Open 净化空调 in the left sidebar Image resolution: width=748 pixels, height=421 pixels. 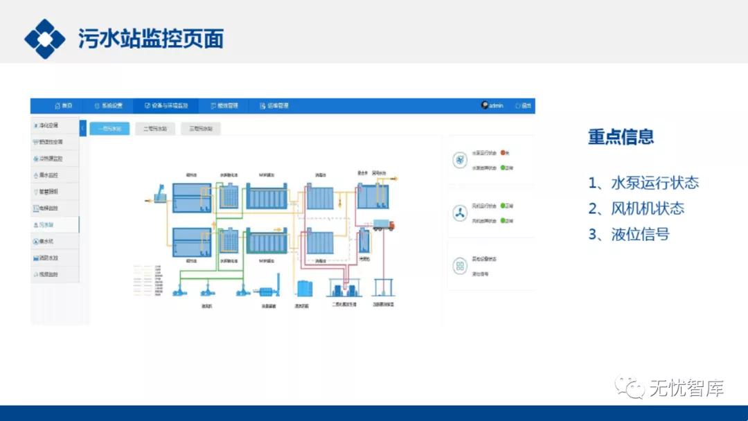point(49,125)
